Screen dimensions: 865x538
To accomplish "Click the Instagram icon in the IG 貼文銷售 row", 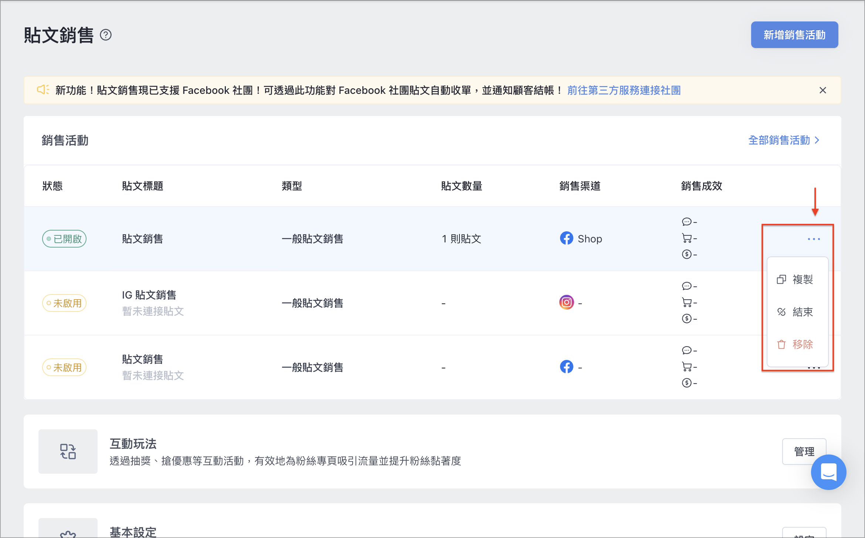I will 566,303.
